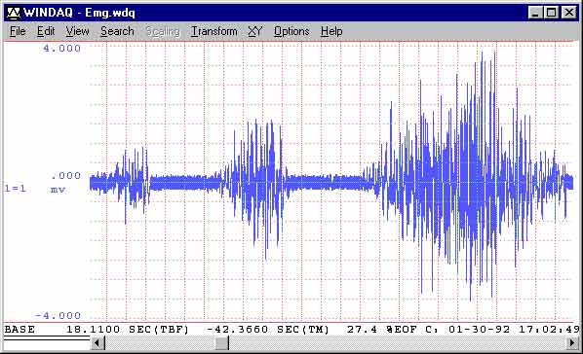Close the WINDAQ window

pyautogui.click(x=569, y=13)
